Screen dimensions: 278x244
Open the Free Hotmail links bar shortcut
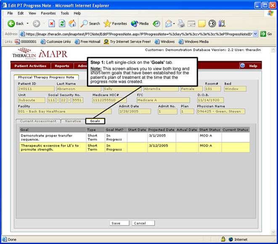click(x=88, y=42)
